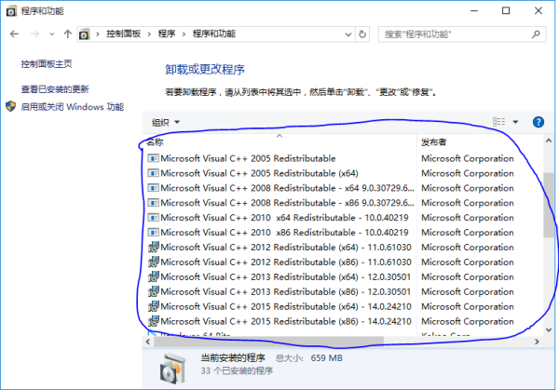559x390 pixels.
Task: Click the search magnifier icon
Action: pyautogui.click(x=536, y=34)
